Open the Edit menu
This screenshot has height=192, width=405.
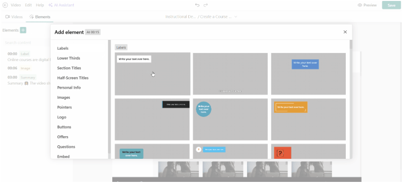[x=28, y=5]
